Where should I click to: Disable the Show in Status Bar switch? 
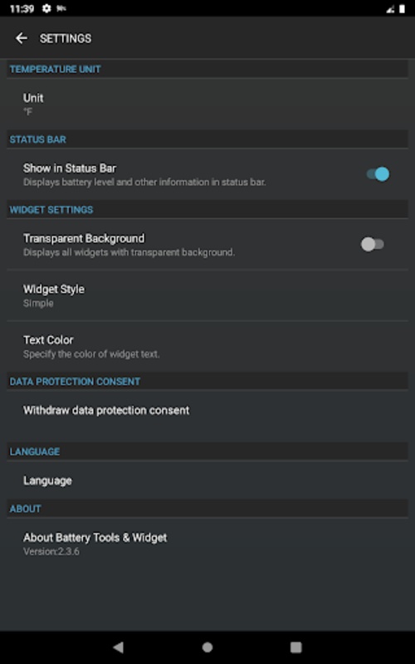pyautogui.click(x=378, y=174)
